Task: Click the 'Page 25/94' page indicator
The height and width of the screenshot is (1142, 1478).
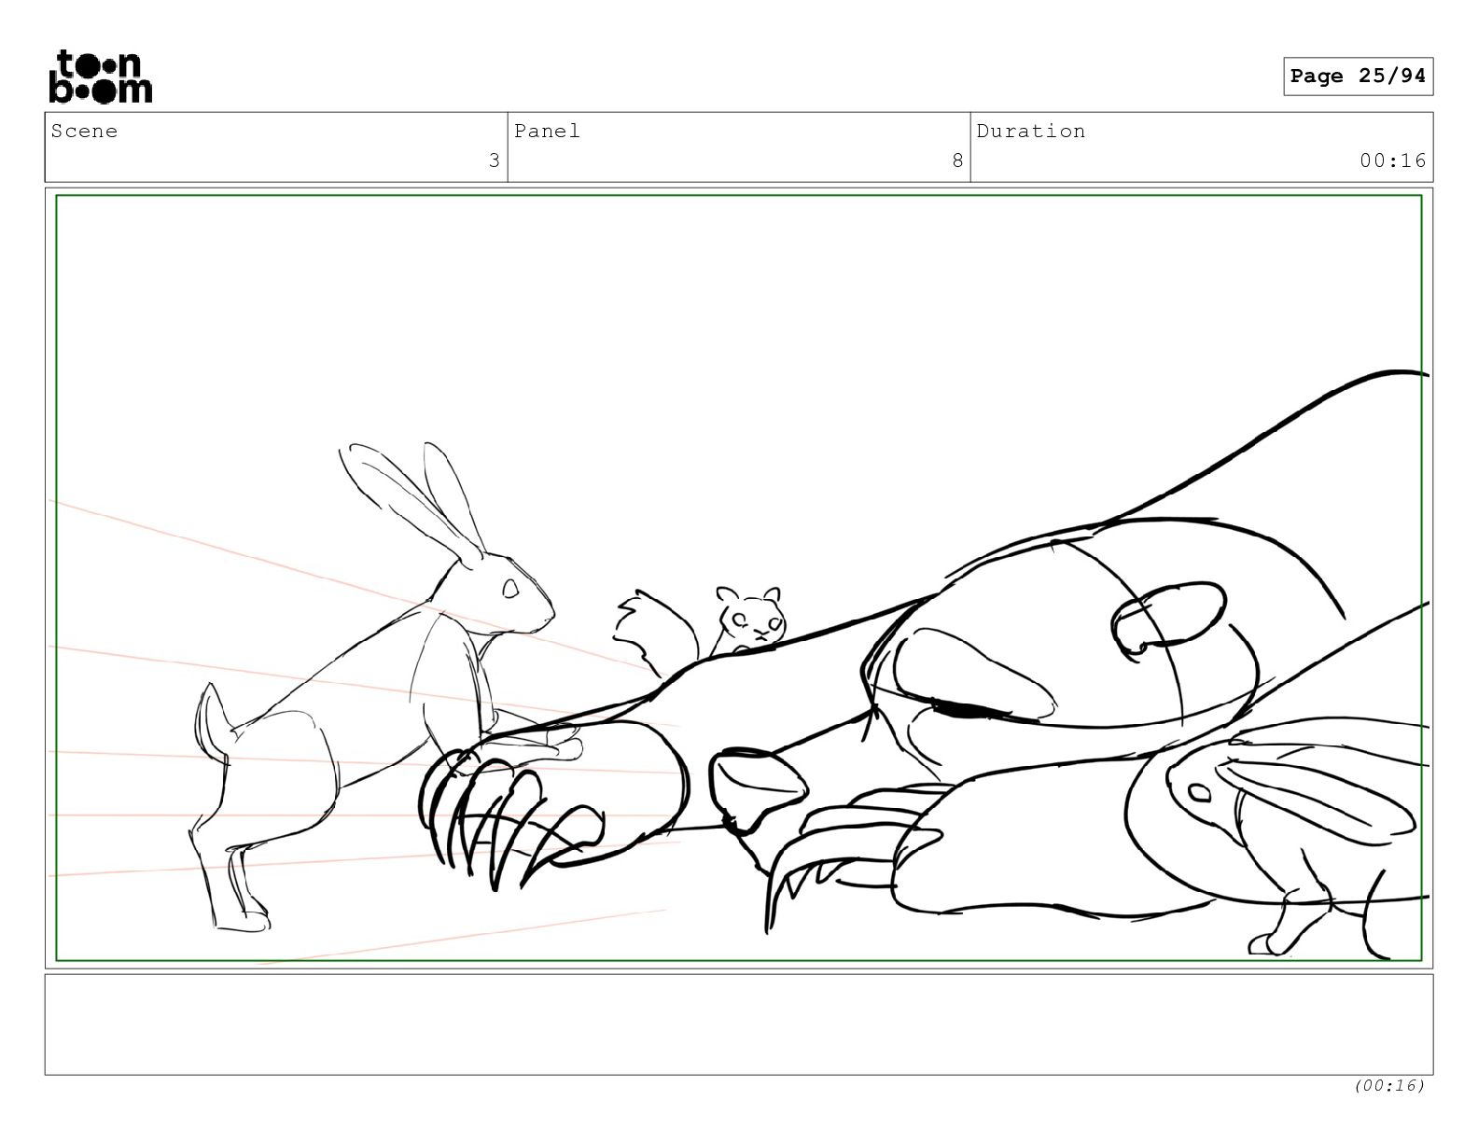Action: [1358, 77]
